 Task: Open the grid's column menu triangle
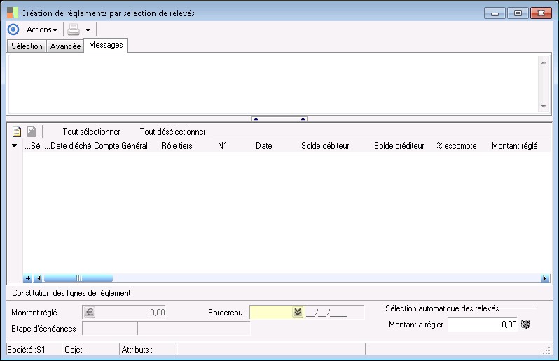coord(14,146)
